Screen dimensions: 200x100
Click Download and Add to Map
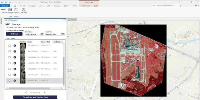(x=35, y=97)
